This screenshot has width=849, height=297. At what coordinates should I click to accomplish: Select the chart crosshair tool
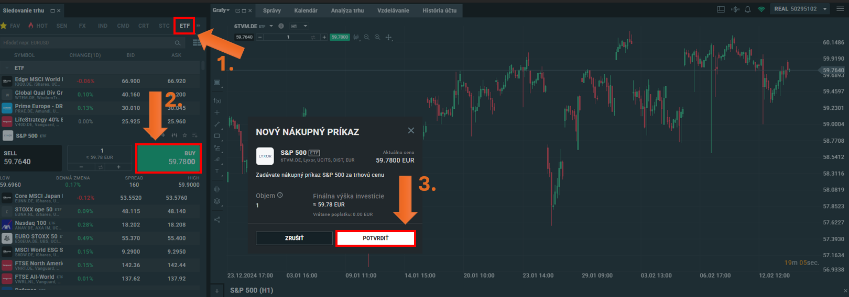tap(389, 37)
